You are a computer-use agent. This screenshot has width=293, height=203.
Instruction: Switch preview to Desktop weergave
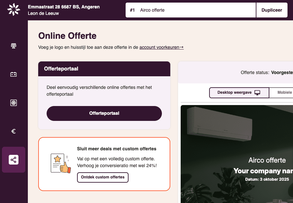tap(239, 92)
